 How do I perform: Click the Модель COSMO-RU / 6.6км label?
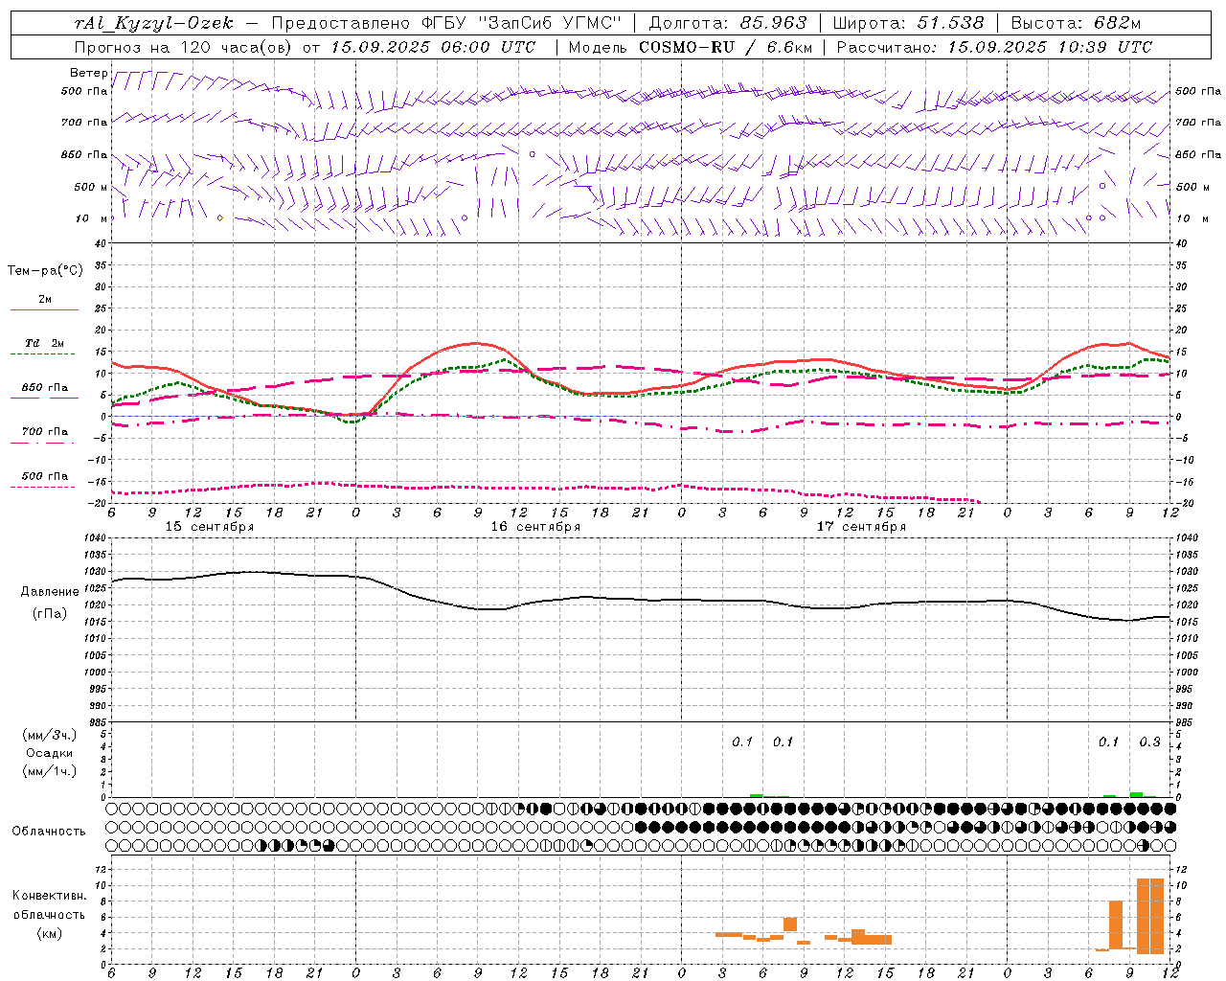point(691,47)
